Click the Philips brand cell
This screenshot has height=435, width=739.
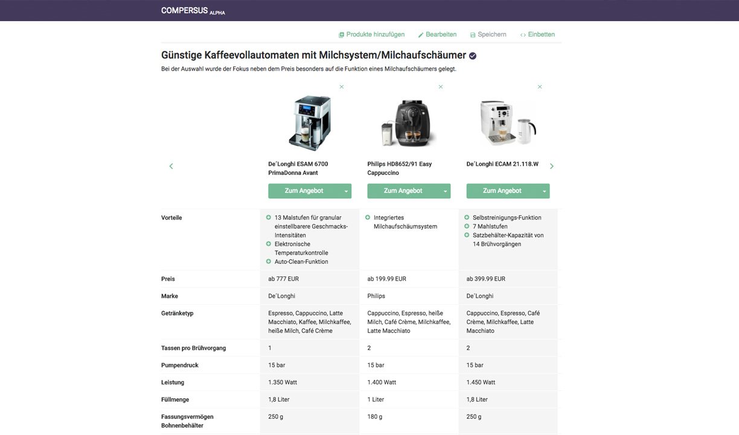(x=376, y=296)
